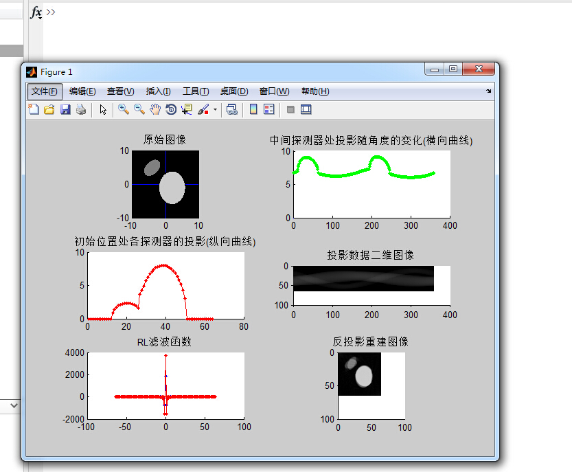
Task: Click the RL滤波函数 filter plot
Action: 166,386
